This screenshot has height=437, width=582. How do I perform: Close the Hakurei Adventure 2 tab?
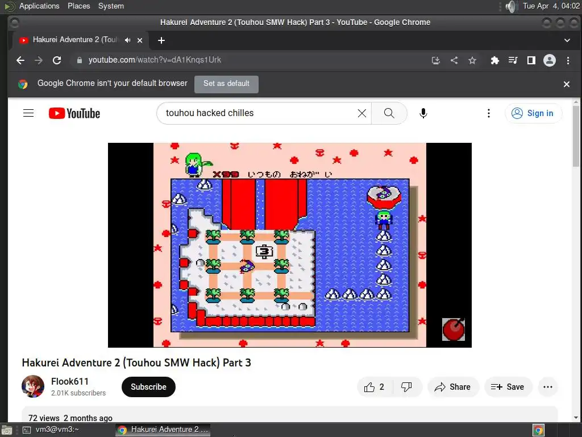click(x=140, y=40)
